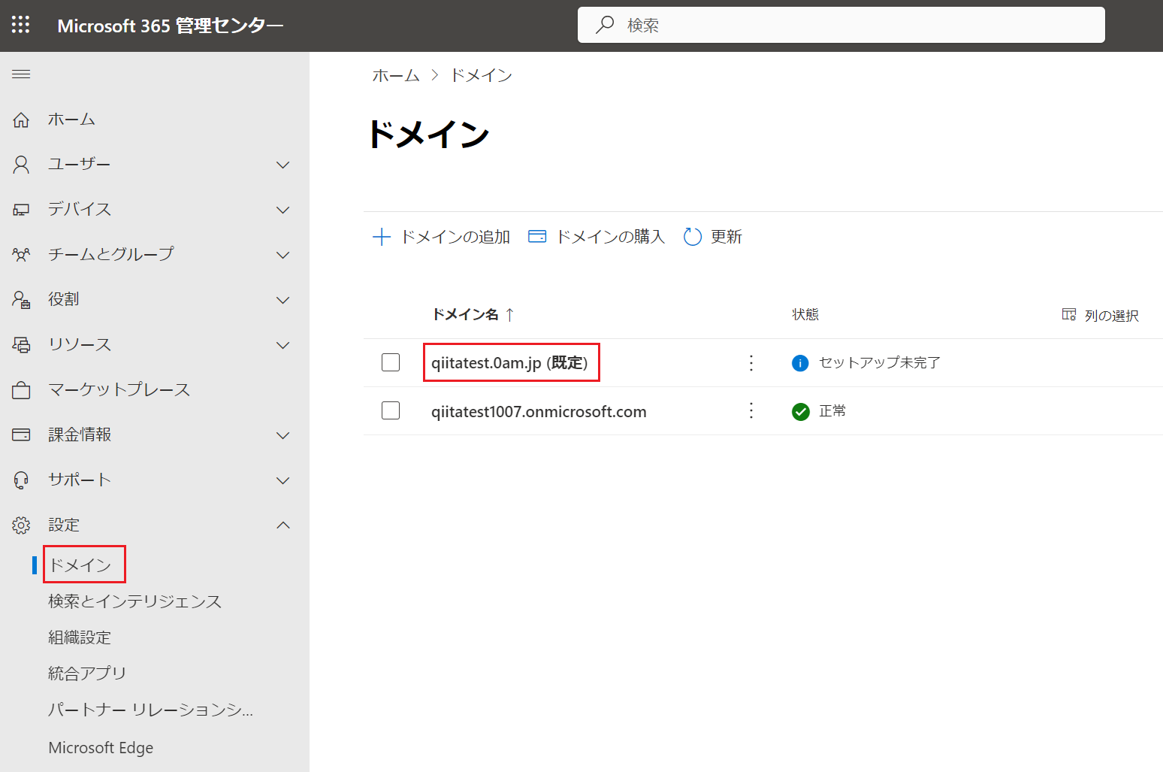Click the card icon for buying domain
Screen dimensions: 1163x772
click(537, 237)
